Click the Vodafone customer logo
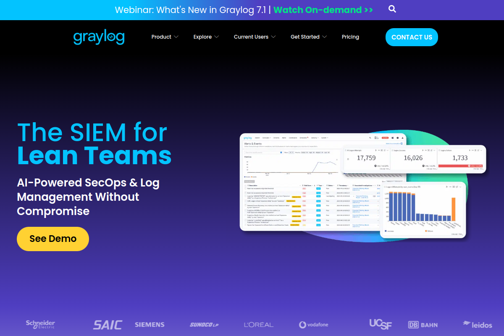Image resolution: width=504 pixels, height=336 pixels. tap(313, 325)
